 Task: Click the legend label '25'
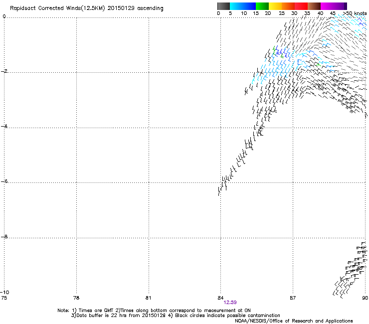pyautogui.click(x=282, y=13)
